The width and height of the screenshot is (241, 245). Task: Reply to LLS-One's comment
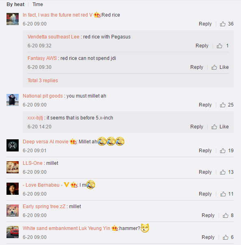pos(205,172)
